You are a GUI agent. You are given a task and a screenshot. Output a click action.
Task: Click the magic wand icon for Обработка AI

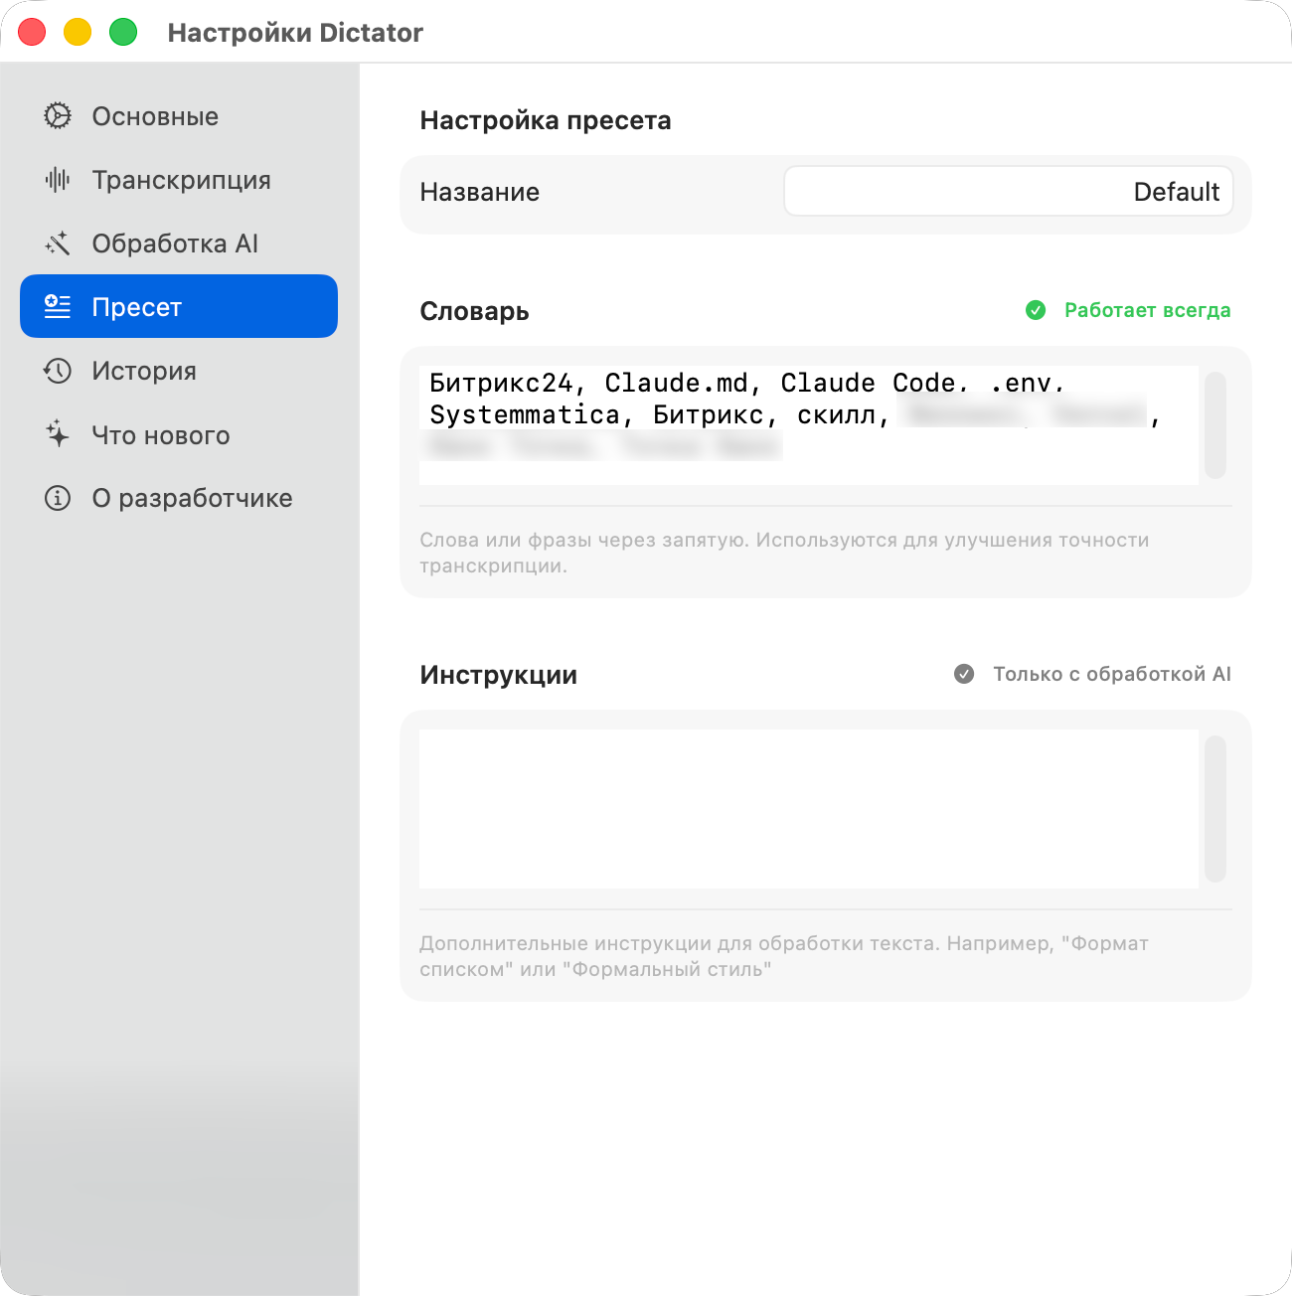click(58, 243)
